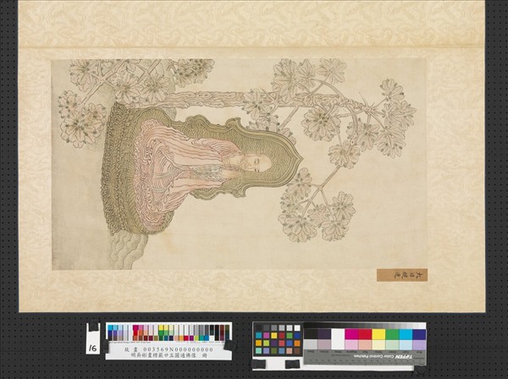Click the brown title slip beside the painting
This screenshot has height=379, width=508.
coord(401,275)
